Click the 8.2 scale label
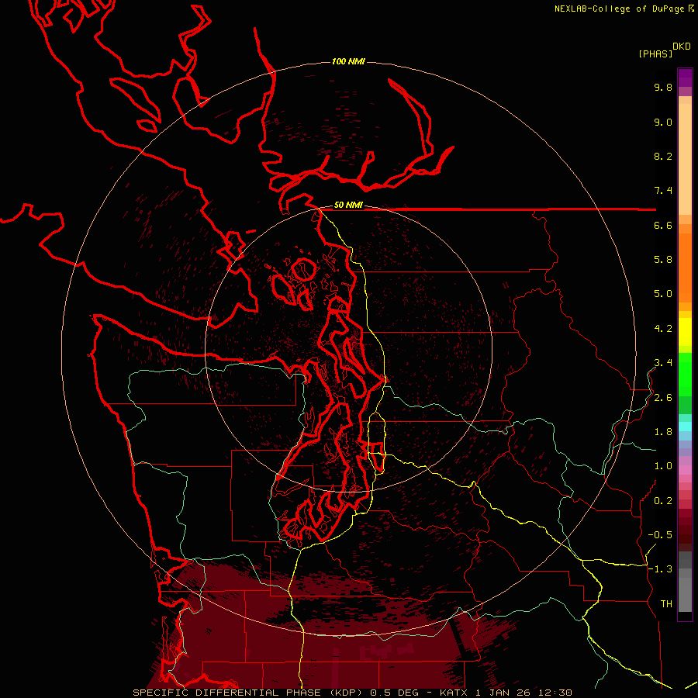698x698 pixels. point(663,156)
